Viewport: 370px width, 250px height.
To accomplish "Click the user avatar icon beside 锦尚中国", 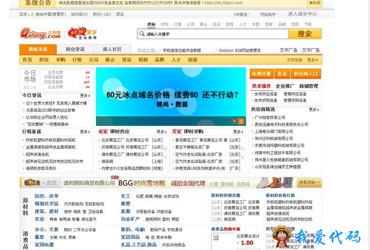I will (x=32, y=15).
